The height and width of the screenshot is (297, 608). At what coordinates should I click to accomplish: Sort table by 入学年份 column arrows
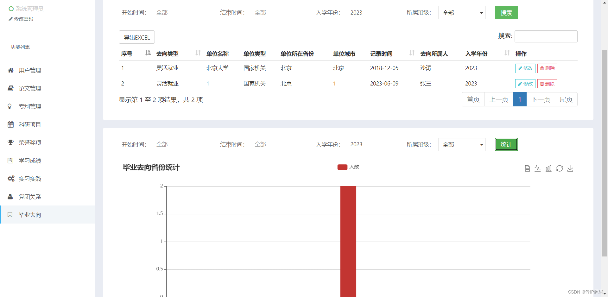507,53
